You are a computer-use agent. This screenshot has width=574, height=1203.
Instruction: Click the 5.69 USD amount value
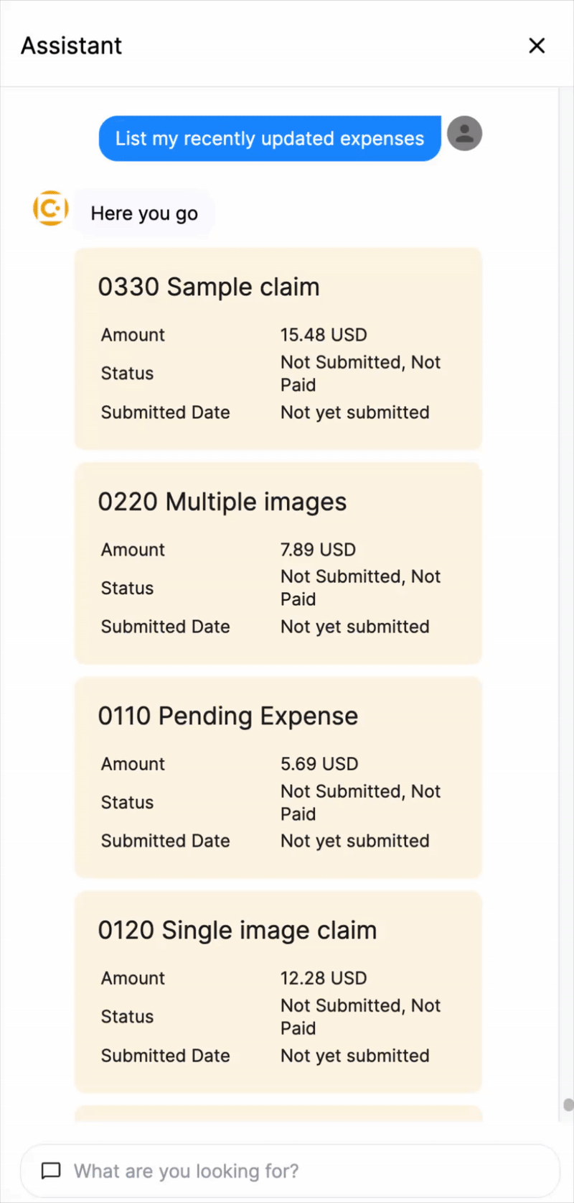coord(319,764)
